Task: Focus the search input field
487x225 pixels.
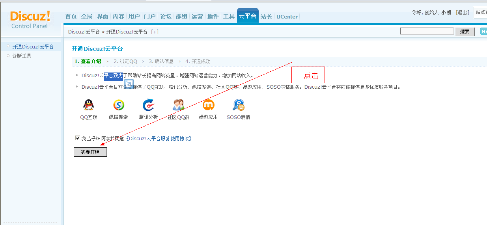Action: click(x=427, y=31)
